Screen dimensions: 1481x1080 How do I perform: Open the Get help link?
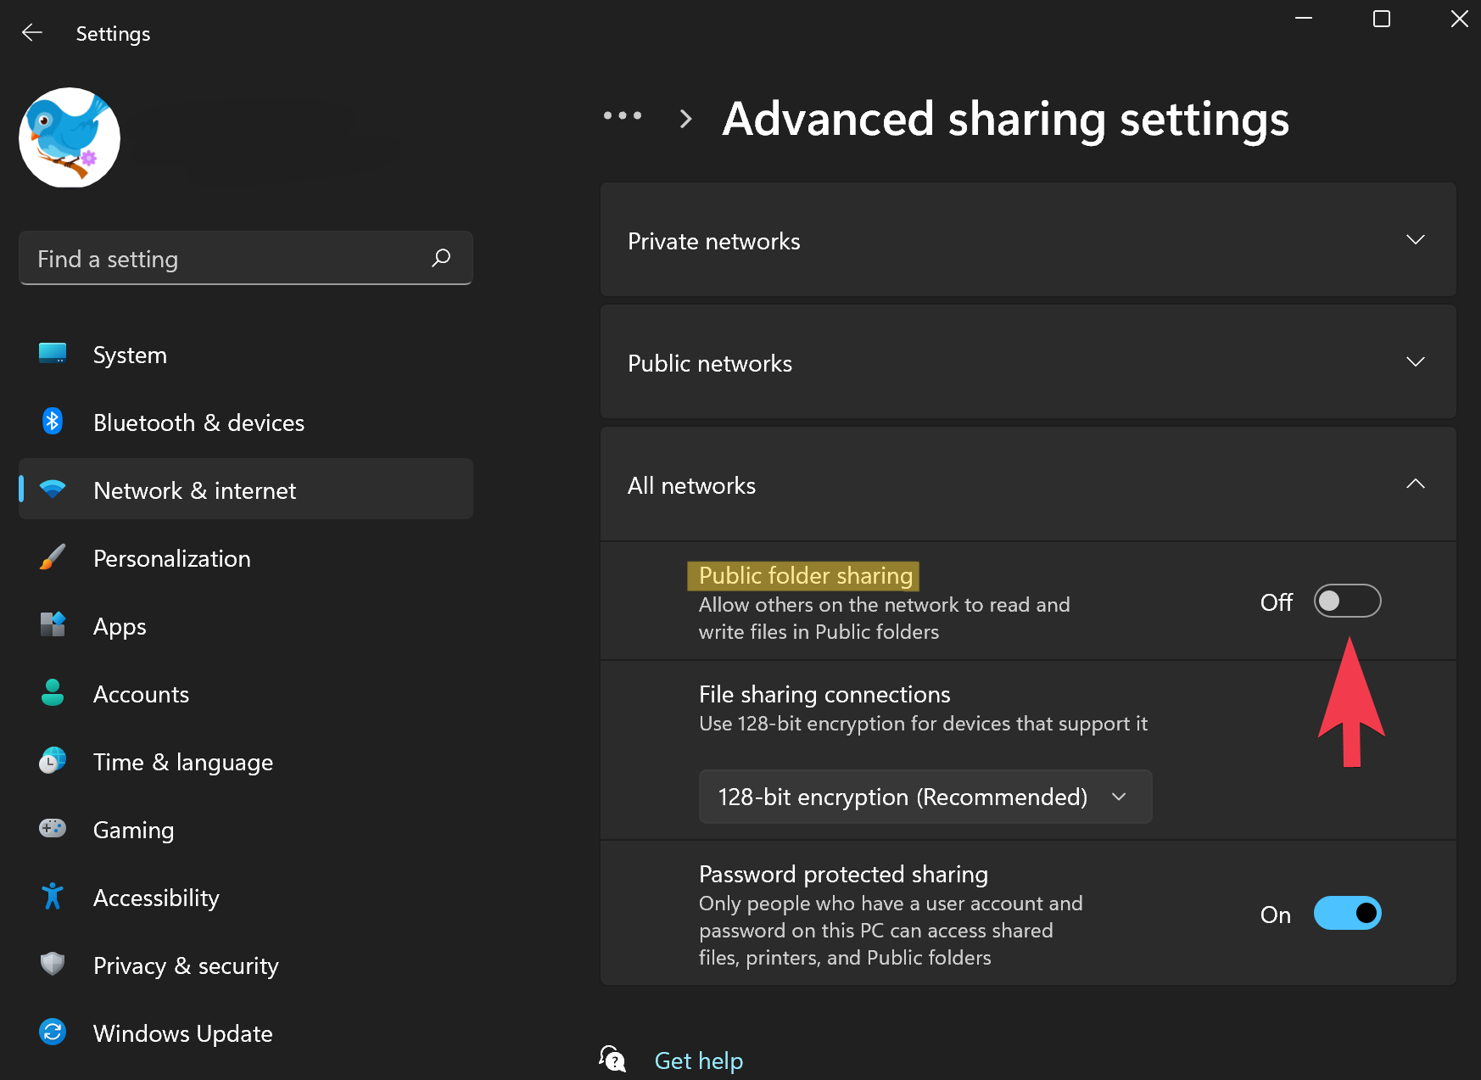(x=698, y=1060)
